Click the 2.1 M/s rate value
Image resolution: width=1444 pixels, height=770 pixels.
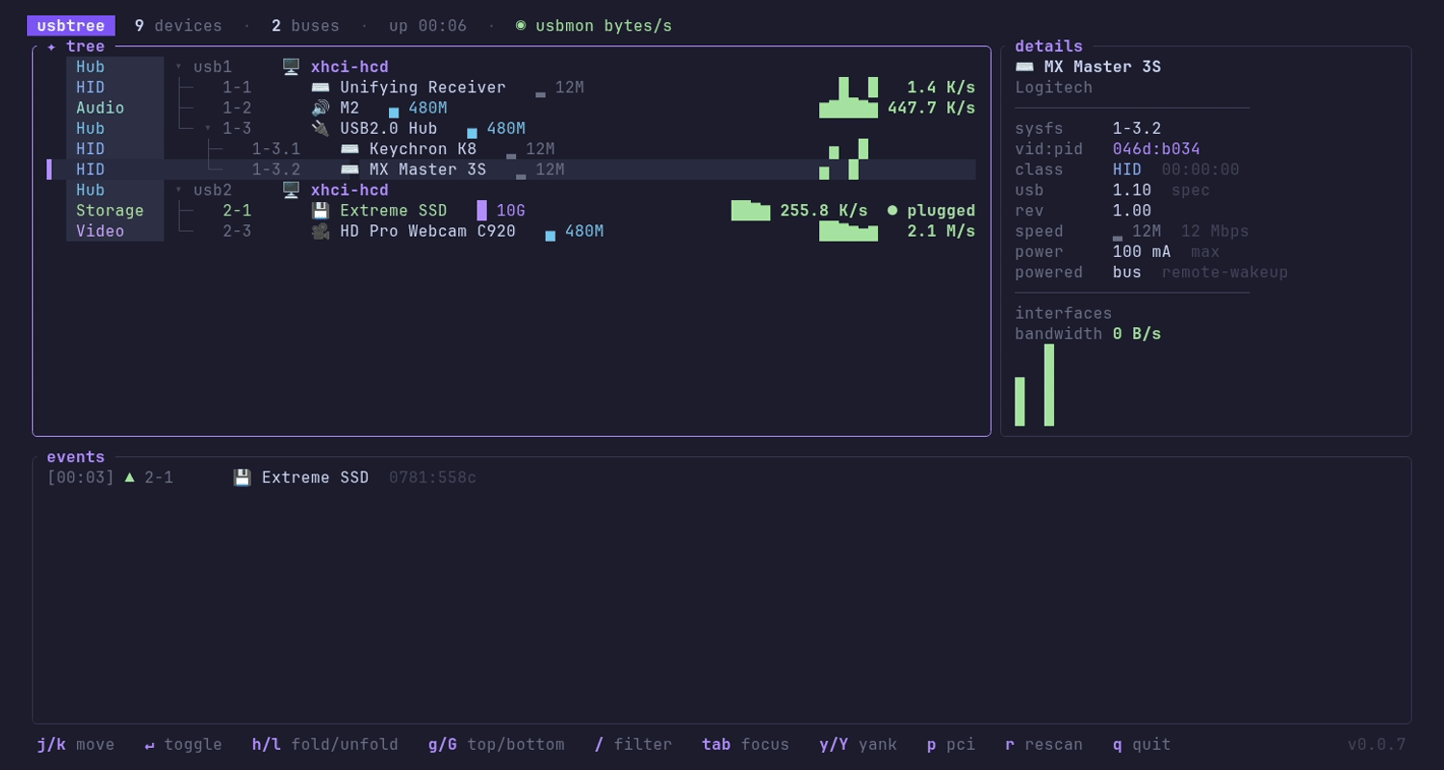point(941,231)
